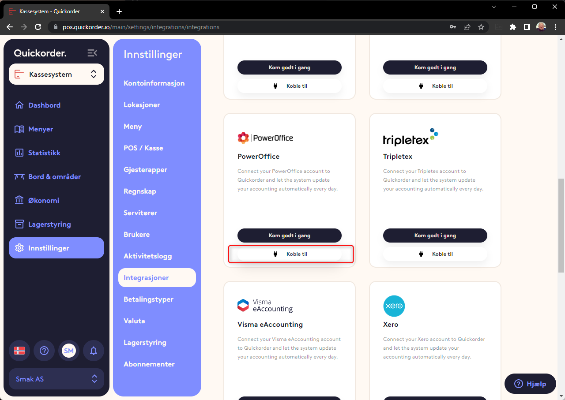The image size is (565, 400).
Task: Click Kom godt i gang for Tripletex
Action: tap(435, 236)
